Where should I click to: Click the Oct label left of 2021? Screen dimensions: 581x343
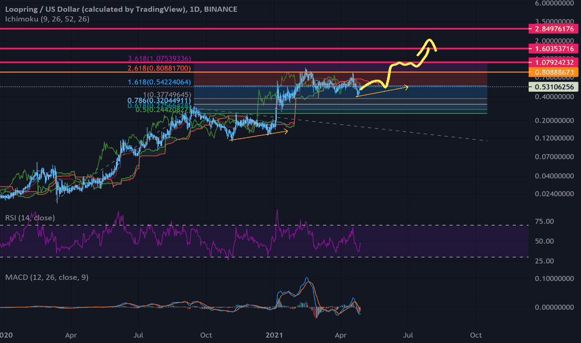pos(206,336)
